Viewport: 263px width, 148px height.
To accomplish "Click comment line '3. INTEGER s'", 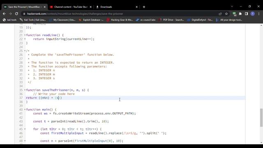I will click(x=44, y=78).
